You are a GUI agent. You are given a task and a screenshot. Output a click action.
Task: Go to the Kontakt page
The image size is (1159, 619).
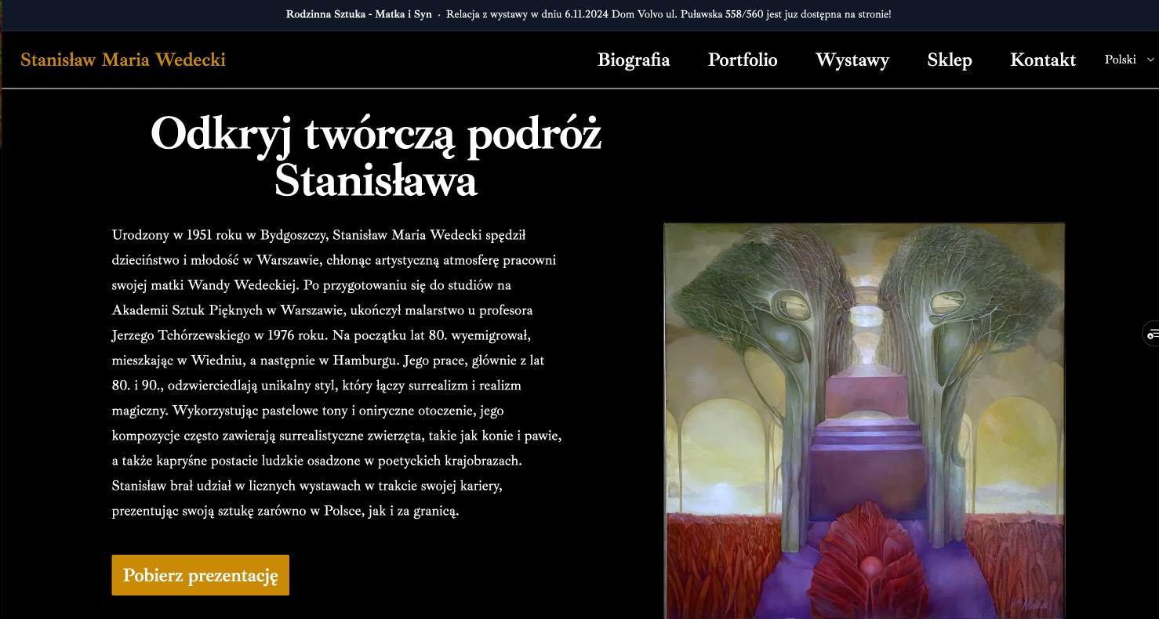coord(1043,60)
